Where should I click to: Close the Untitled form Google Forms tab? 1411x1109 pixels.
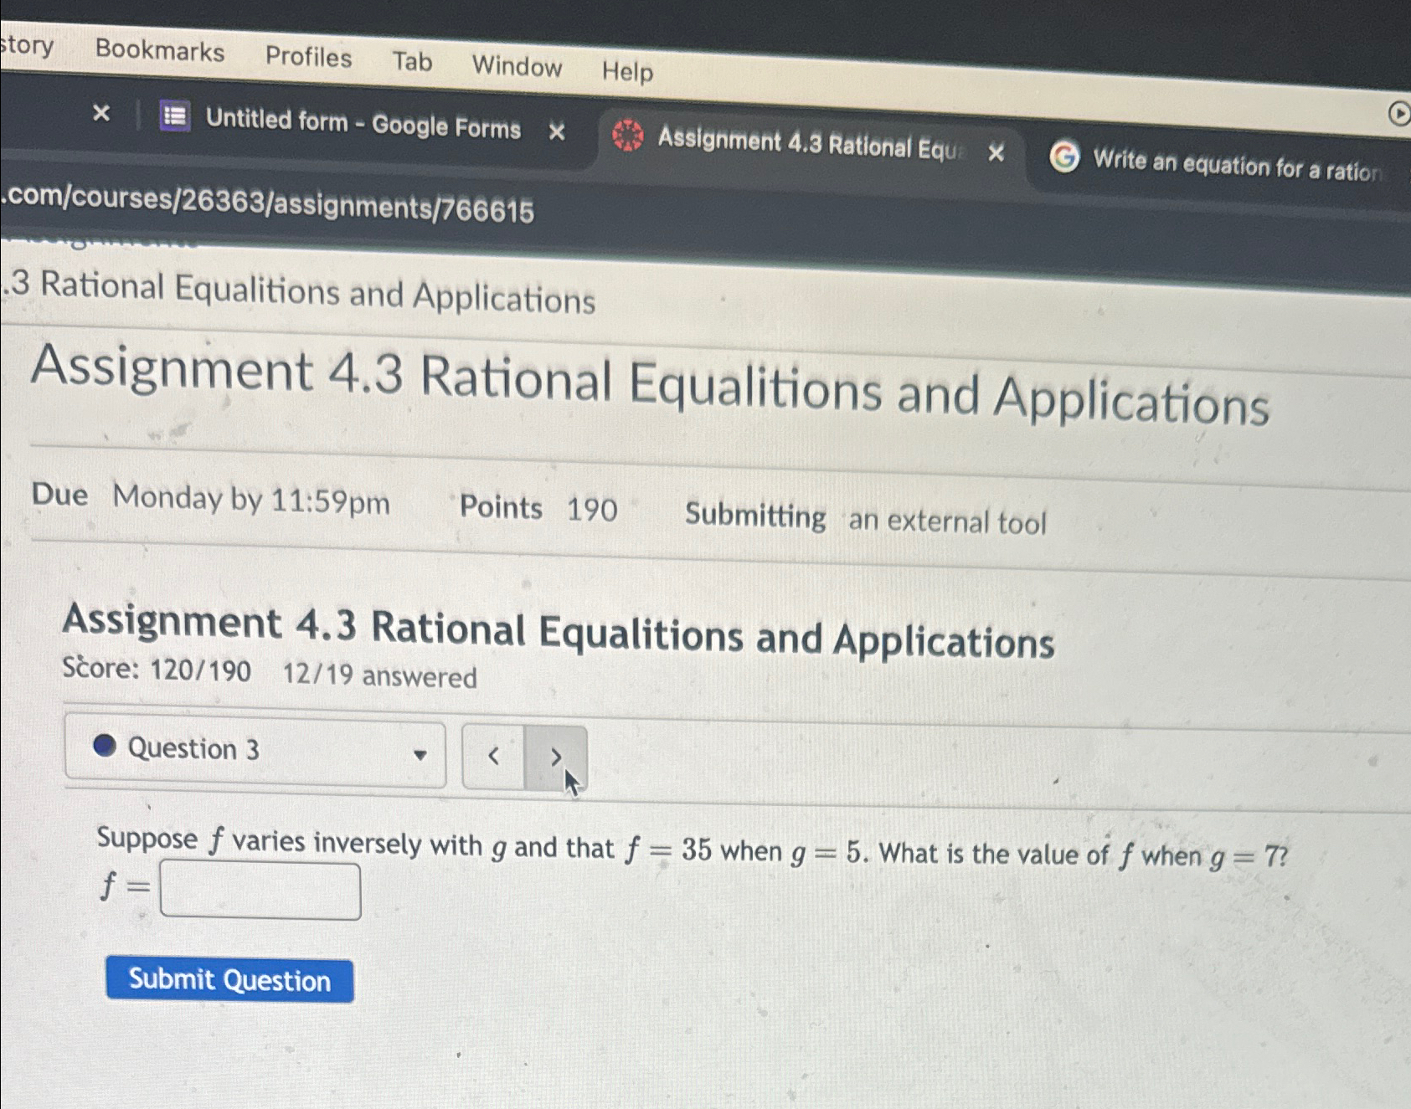coord(557,130)
